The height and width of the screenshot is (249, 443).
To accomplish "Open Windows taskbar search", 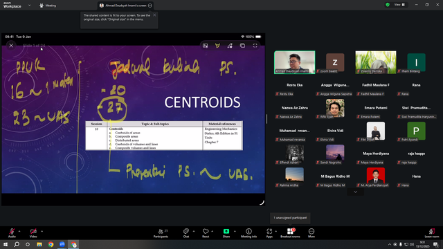I will point(17,244).
